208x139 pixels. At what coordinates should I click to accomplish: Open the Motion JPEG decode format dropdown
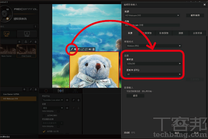click(154, 46)
